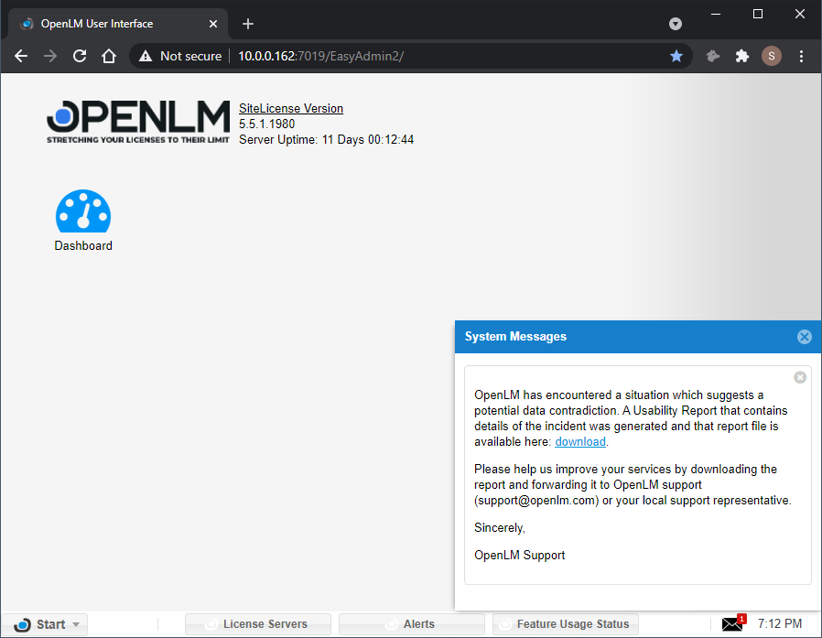Click the Not secure warning indicator
Image resolution: width=822 pixels, height=638 pixels.
180,56
